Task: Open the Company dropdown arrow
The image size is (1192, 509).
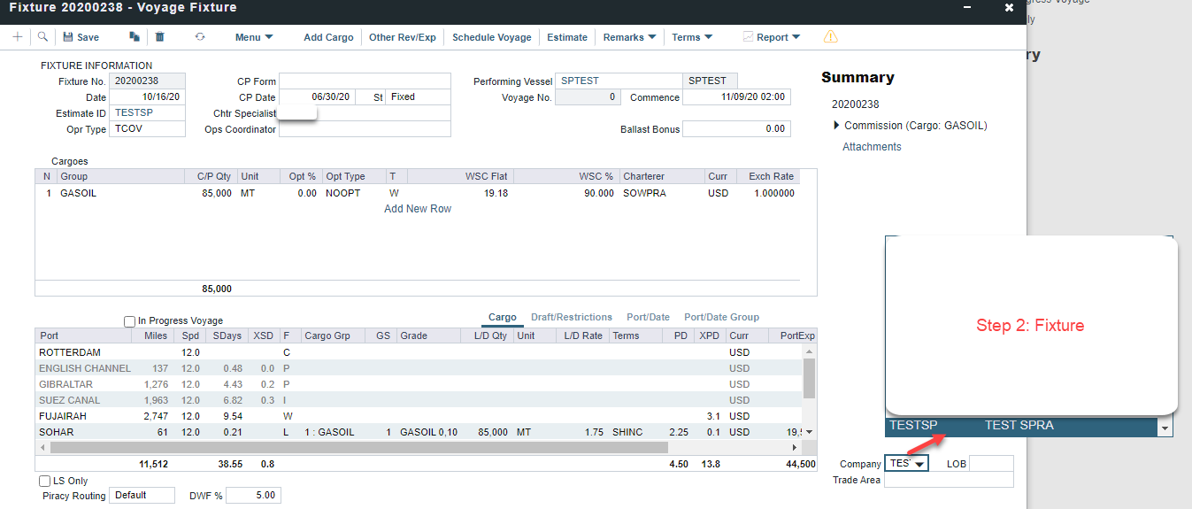Action: [x=920, y=464]
